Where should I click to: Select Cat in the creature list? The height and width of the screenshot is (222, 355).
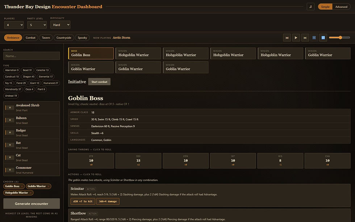(x=32, y=158)
